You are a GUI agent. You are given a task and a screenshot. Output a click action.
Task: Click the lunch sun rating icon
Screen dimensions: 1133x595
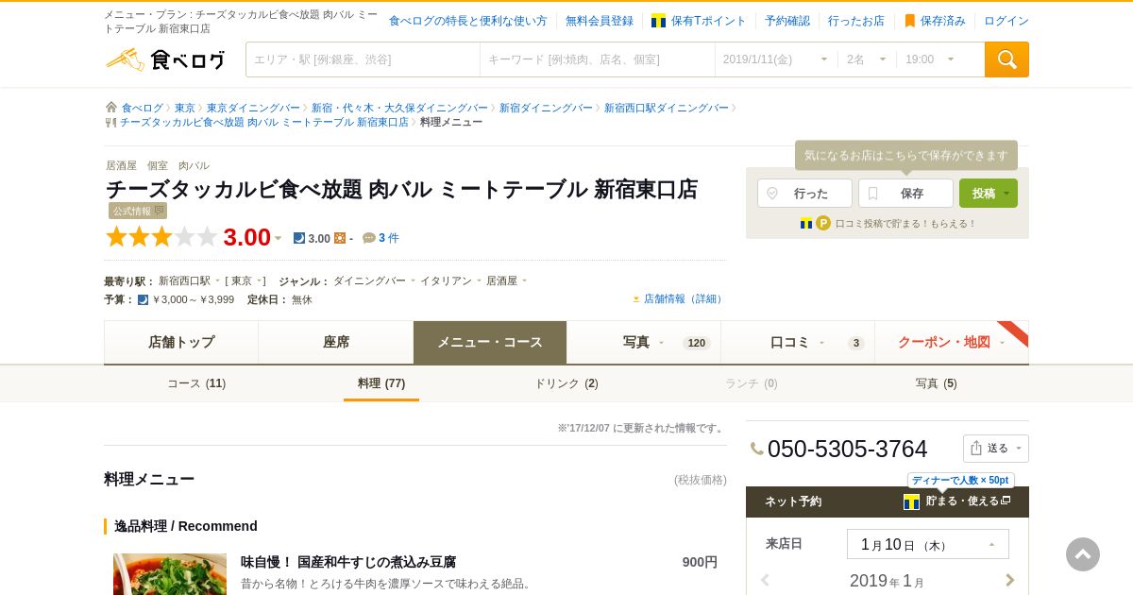coord(340,238)
